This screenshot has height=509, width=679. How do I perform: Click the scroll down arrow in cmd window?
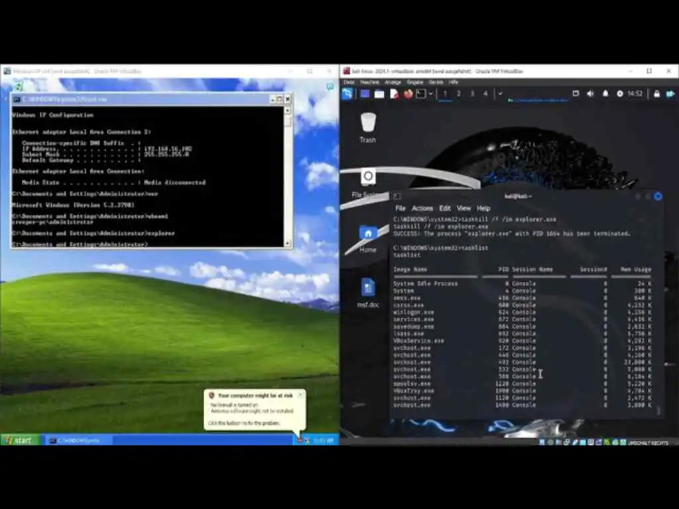[x=288, y=243]
